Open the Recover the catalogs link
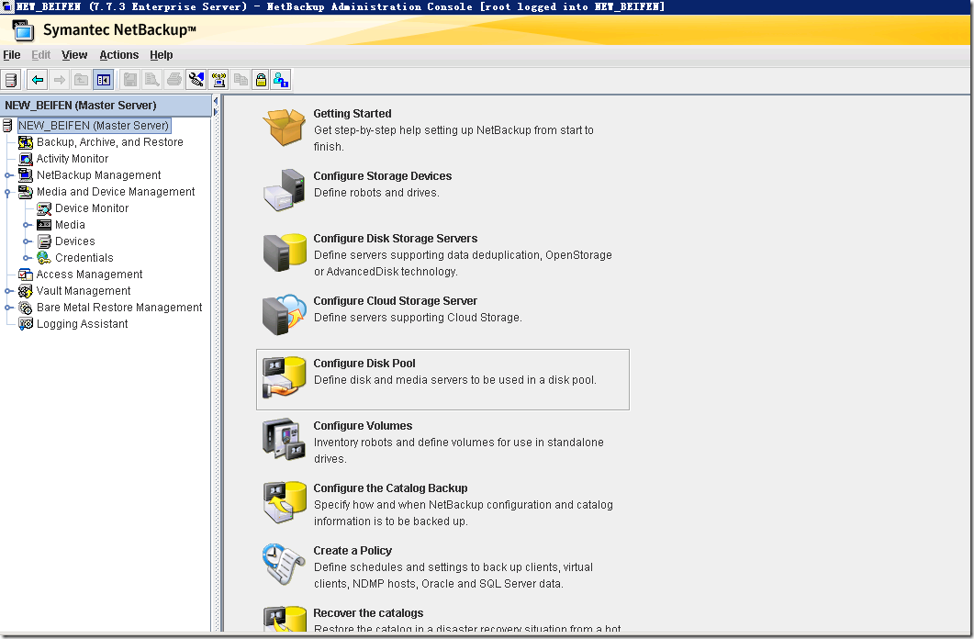974x639 pixels. pyautogui.click(x=368, y=613)
